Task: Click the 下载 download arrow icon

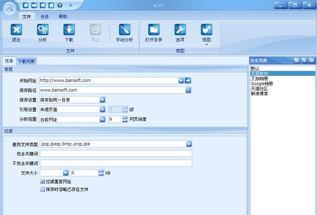Action: point(69,30)
